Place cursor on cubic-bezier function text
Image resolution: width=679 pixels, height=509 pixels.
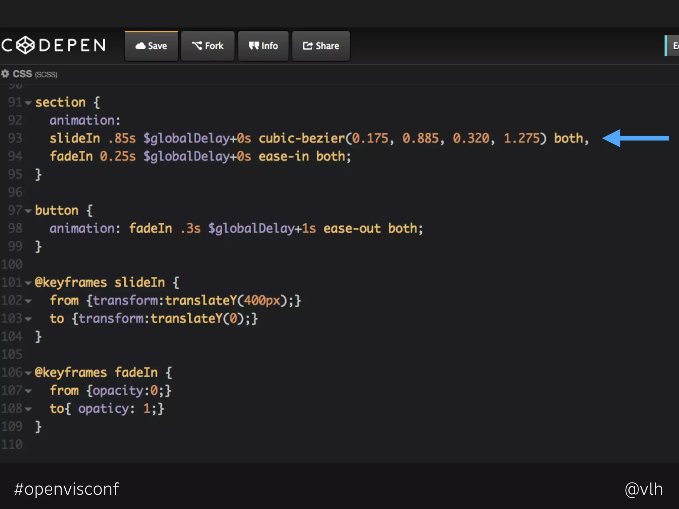tap(302, 138)
